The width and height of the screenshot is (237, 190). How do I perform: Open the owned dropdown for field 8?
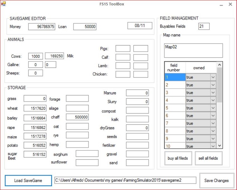pyautogui.click(x=213, y=131)
